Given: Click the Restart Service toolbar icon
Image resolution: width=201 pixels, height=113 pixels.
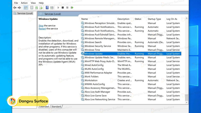Looking at the screenshot, I should [x=72, y=8].
